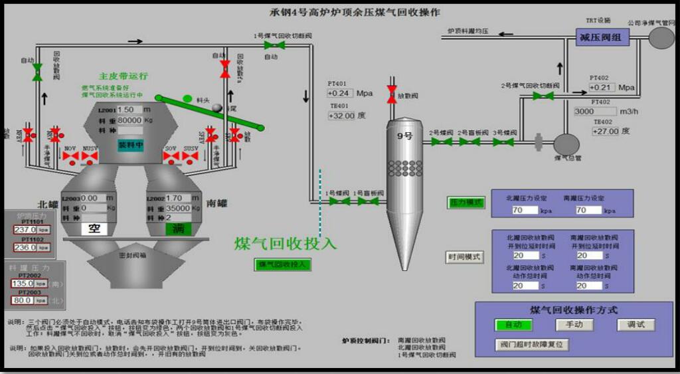
Task: Click the green 2号煤阀 valve icon
Action: [440, 141]
